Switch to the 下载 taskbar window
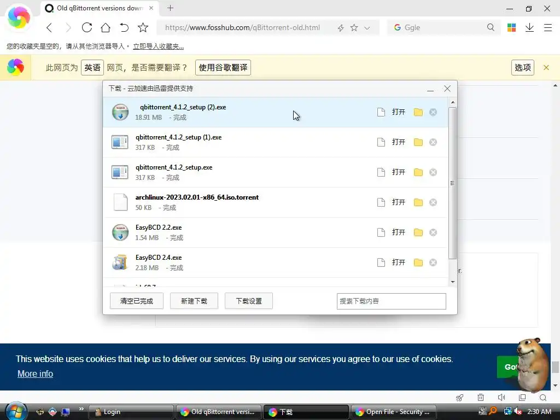Screen dimensions: 560x420 305,412
